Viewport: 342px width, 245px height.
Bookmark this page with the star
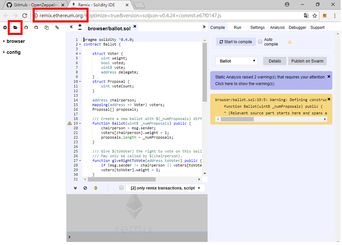click(x=314, y=15)
